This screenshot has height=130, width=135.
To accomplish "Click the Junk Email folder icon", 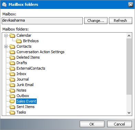I will tap(12, 85).
